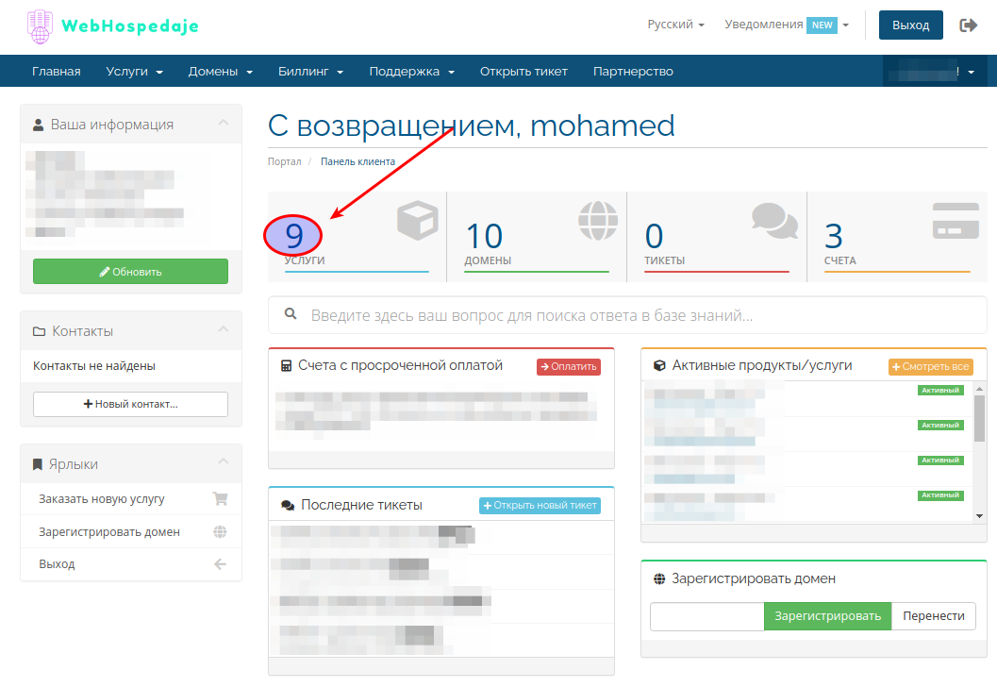Open the Русский language dropdown
Image resolution: width=997 pixels, height=687 pixels.
click(x=676, y=25)
